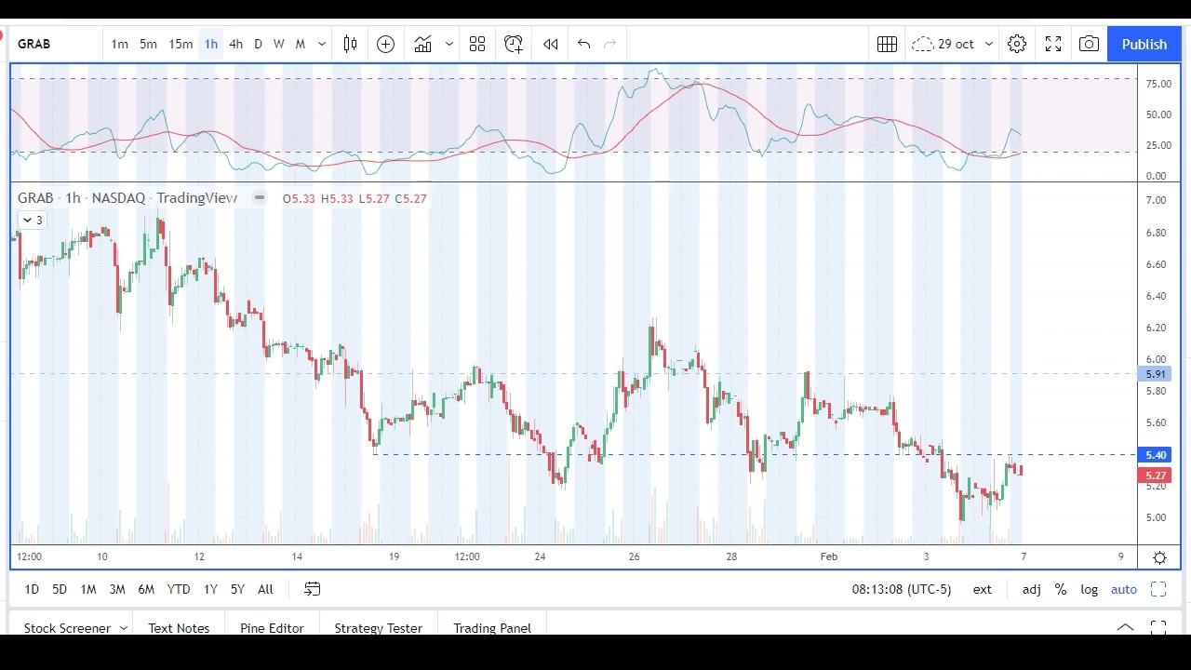The height and width of the screenshot is (670, 1191).
Task: Expand the bottom panel with up chevron
Action: (1125, 627)
